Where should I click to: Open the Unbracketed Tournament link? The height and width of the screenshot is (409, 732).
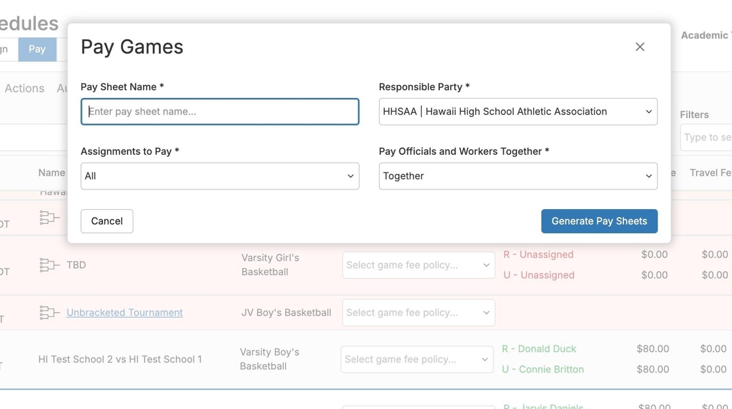pyautogui.click(x=124, y=313)
